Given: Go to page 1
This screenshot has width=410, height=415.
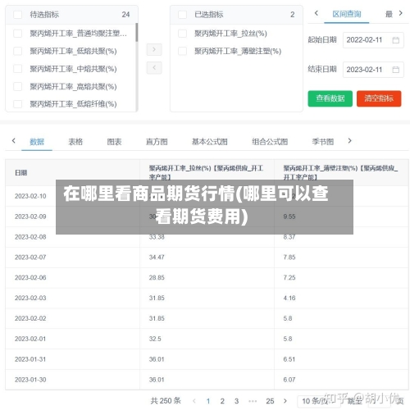Looking at the screenshot, I should pos(208,401).
